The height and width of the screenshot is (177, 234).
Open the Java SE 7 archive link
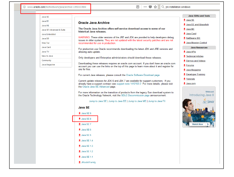tap(86, 124)
